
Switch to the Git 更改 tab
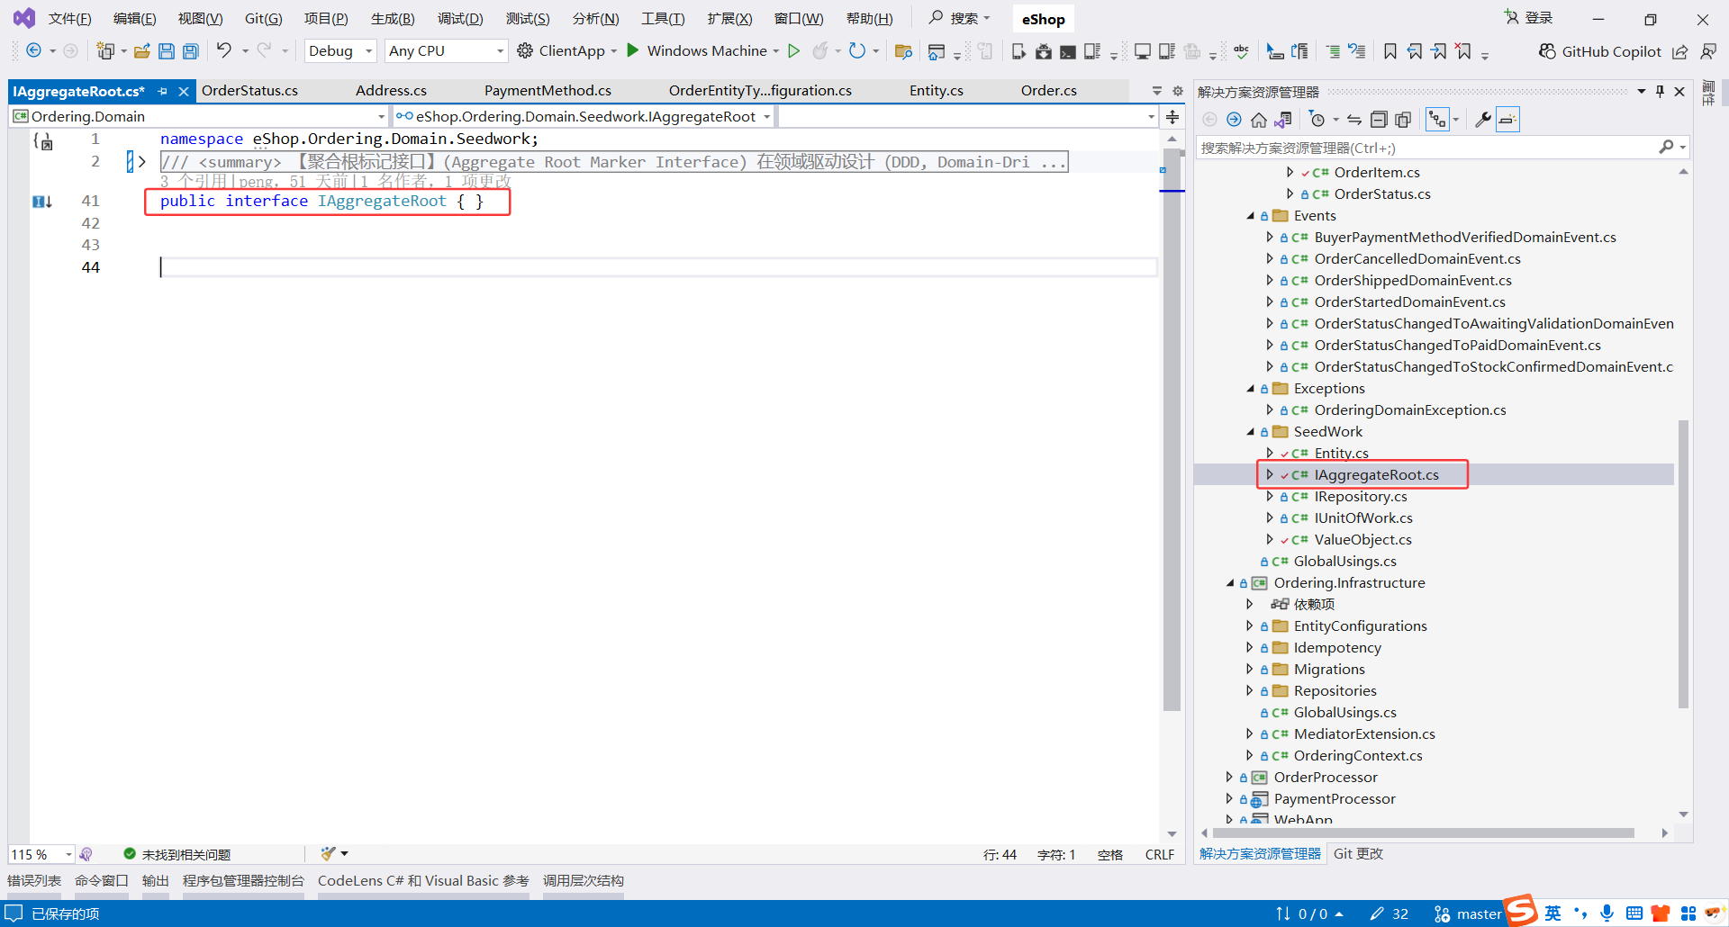click(x=1358, y=854)
